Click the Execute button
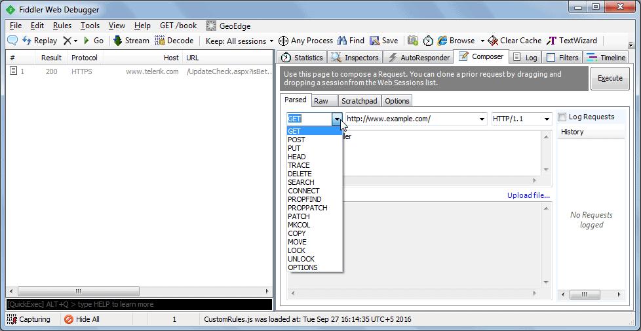Viewport: 641px width, 331px height. [x=610, y=79]
